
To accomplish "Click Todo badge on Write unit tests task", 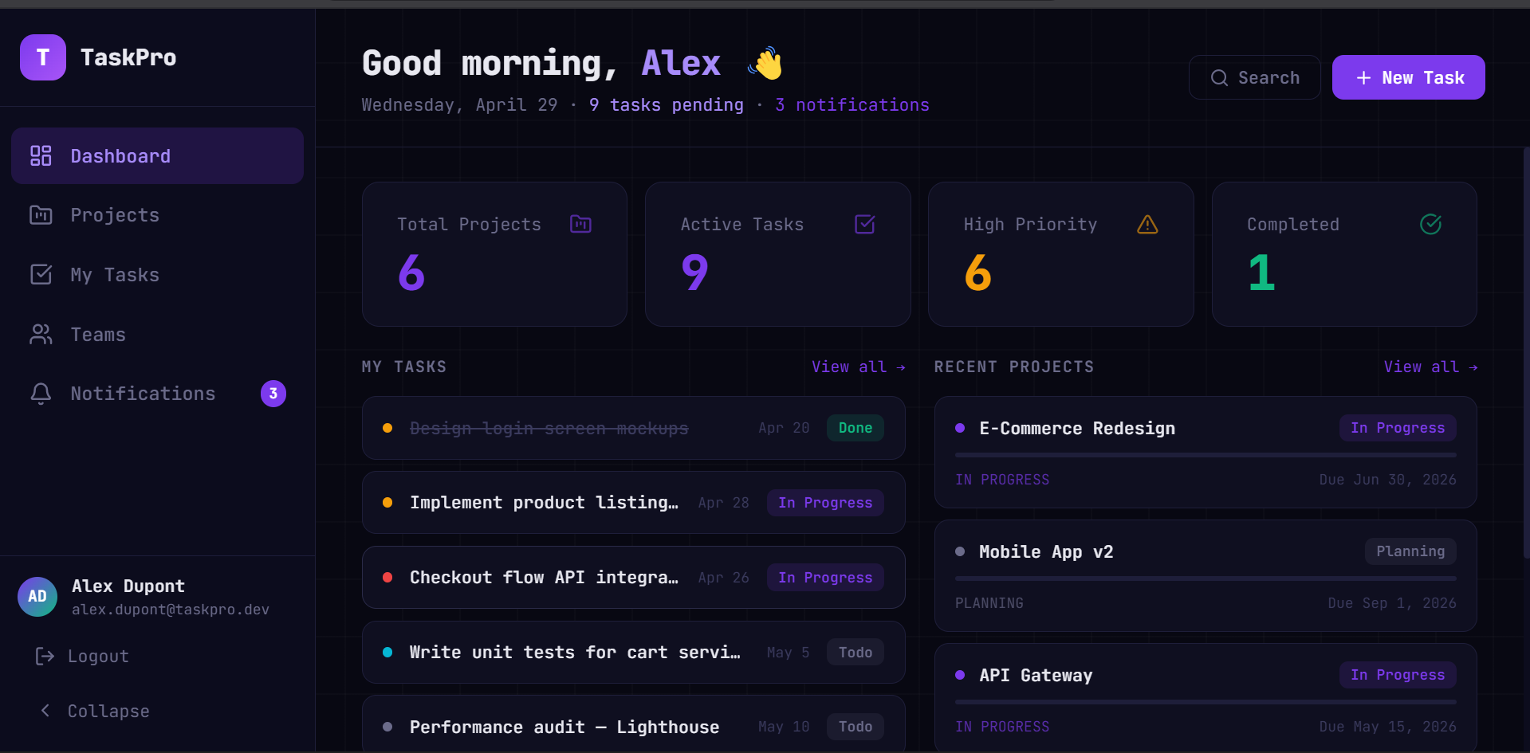I will tap(855, 653).
